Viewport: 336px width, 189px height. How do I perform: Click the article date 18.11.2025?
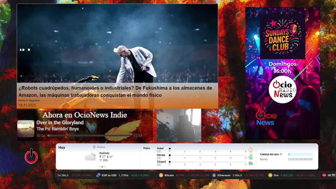tap(27, 105)
